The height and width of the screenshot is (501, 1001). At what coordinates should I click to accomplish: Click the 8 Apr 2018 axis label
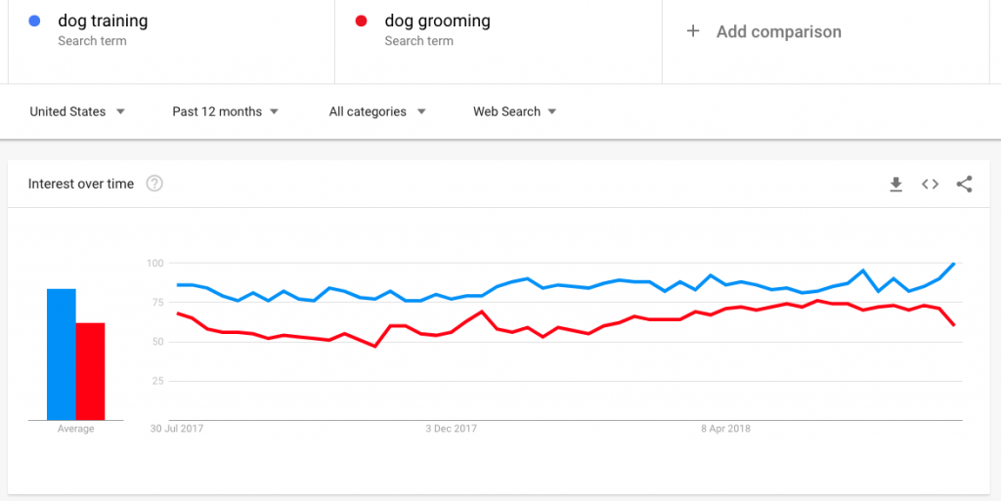pyautogui.click(x=726, y=429)
